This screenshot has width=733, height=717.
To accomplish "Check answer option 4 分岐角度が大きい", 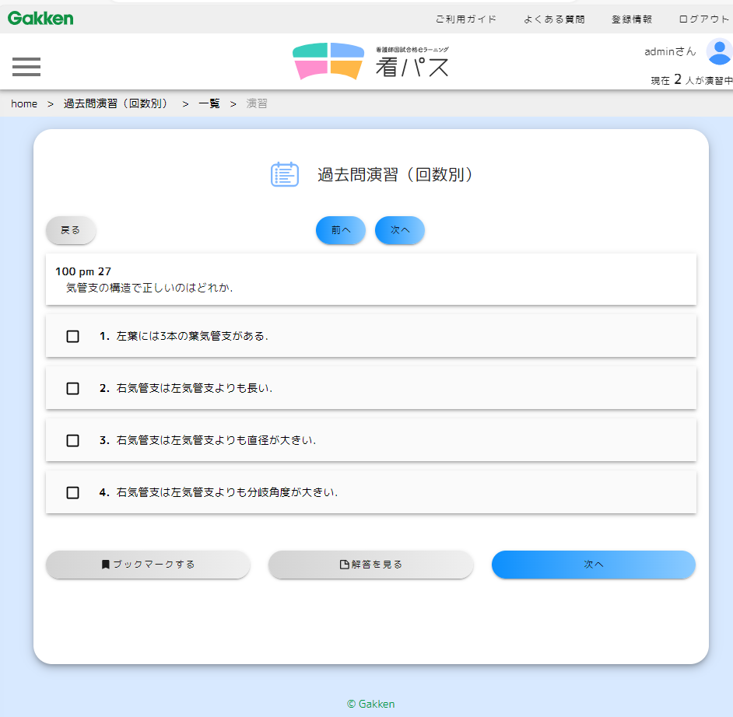I will coord(72,492).
